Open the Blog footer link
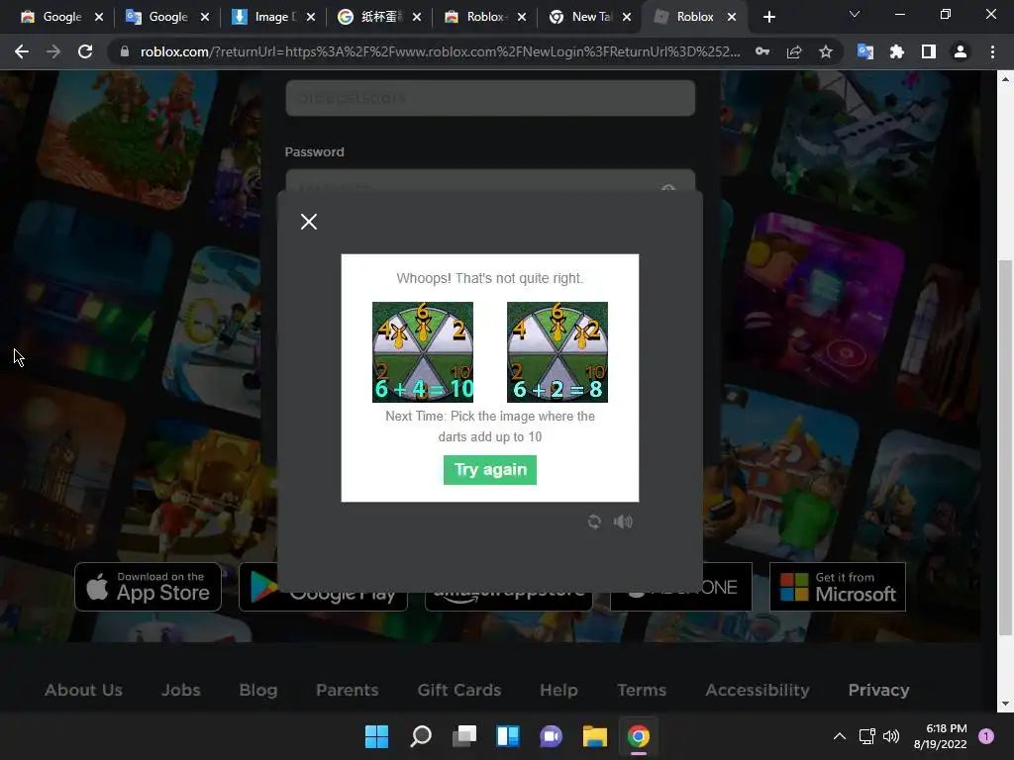Viewport: 1014px width, 760px height. pos(258,690)
